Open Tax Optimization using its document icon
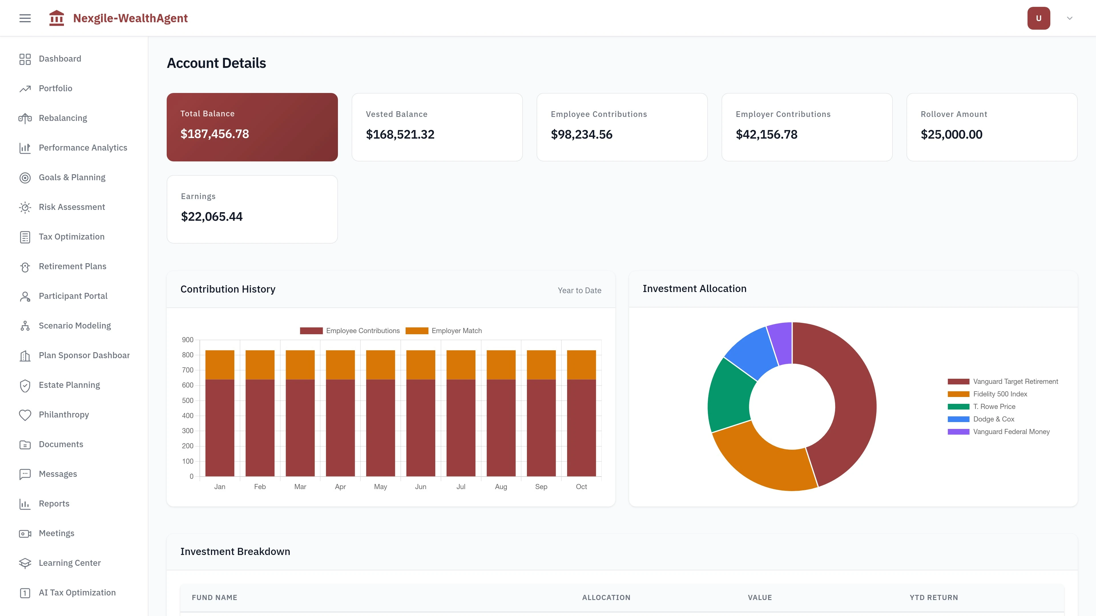 [x=25, y=236]
